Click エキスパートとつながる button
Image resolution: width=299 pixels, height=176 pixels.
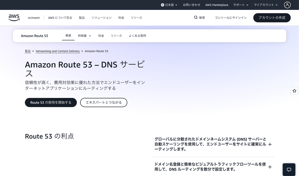[104, 103]
